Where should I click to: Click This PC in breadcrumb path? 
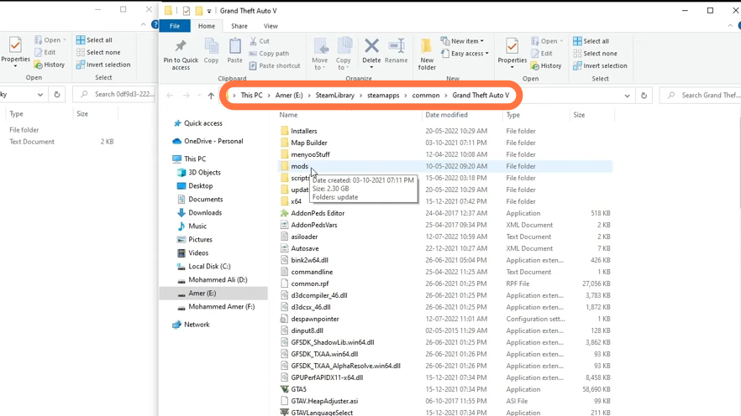[251, 96]
